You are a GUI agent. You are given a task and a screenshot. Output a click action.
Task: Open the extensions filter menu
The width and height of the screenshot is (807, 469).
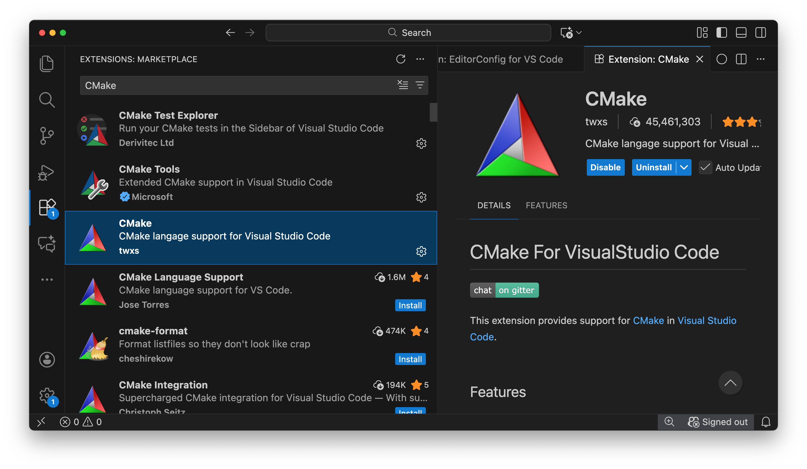pyautogui.click(x=420, y=85)
